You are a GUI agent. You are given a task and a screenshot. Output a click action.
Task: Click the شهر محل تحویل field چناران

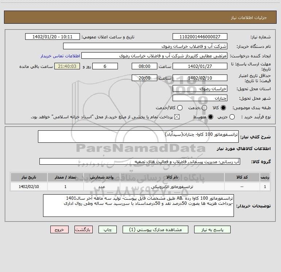(x=200, y=98)
